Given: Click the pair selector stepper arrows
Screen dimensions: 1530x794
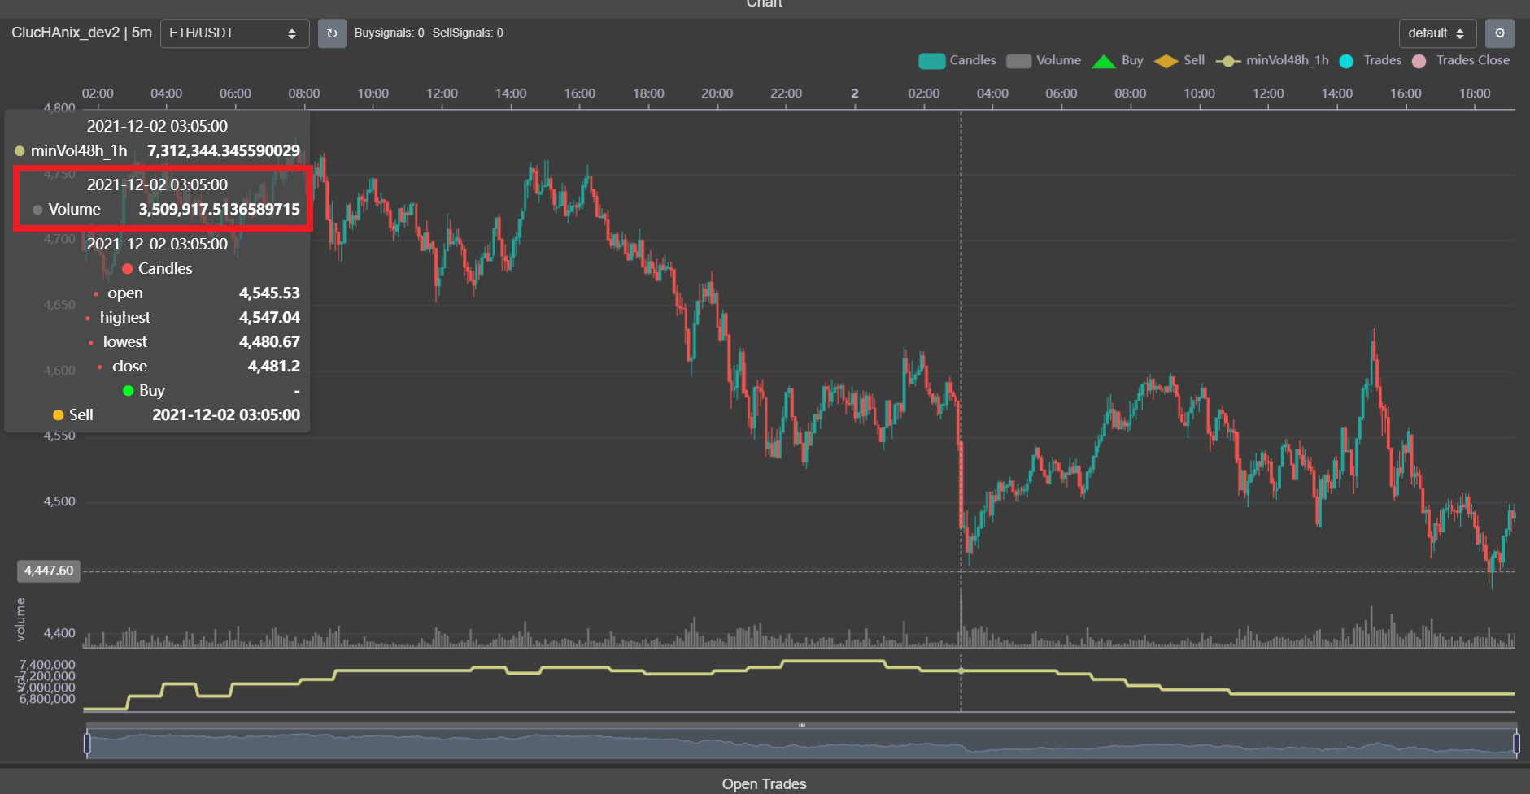Looking at the screenshot, I should coord(292,33).
